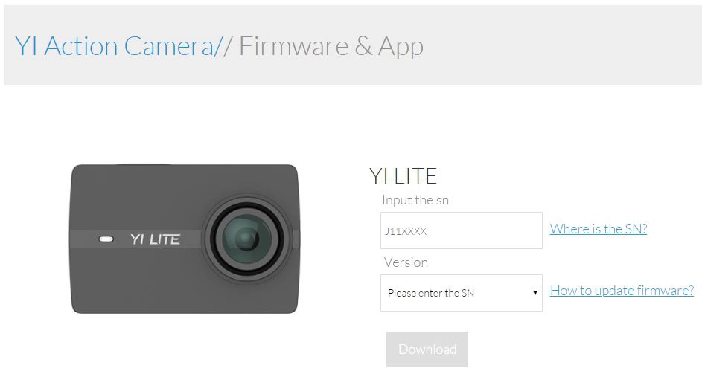
Task: Open the How to update firmware? link
Action: (x=622, y=291)
